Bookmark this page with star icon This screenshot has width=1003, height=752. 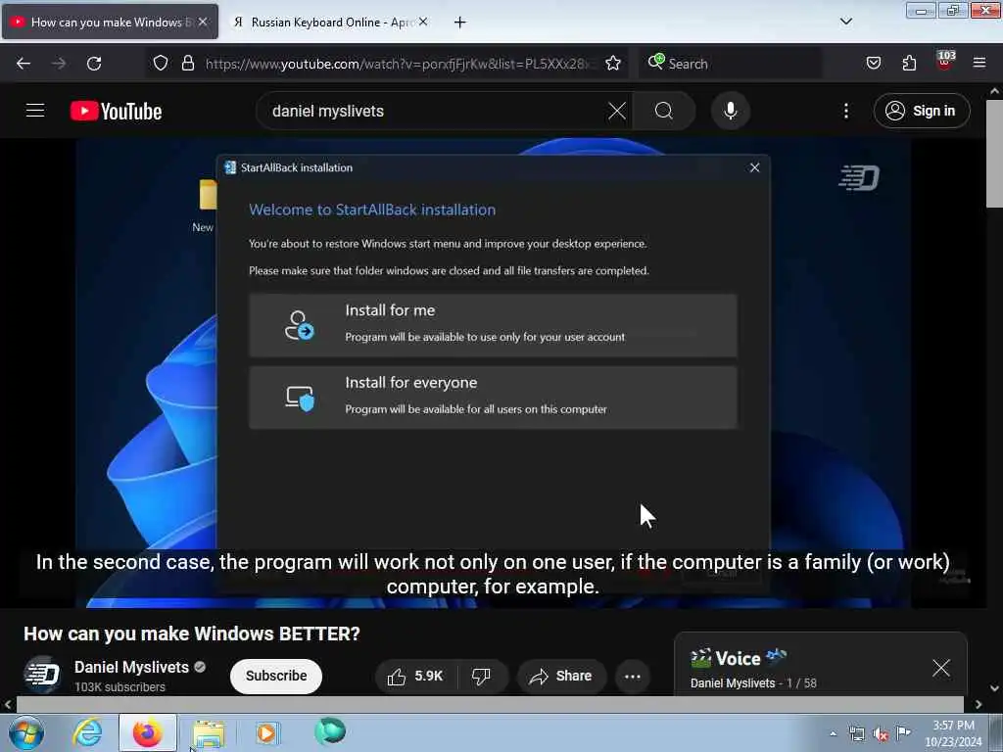click(x=613, y=63)
